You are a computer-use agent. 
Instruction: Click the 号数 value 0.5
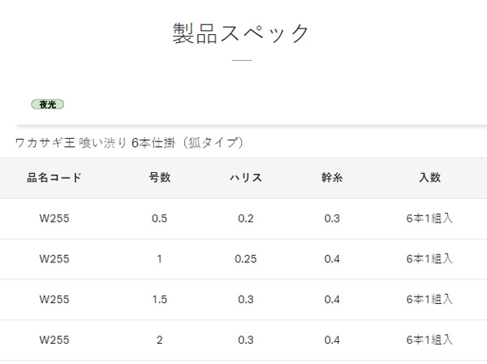pyautogui.click(x=159, y=219)
